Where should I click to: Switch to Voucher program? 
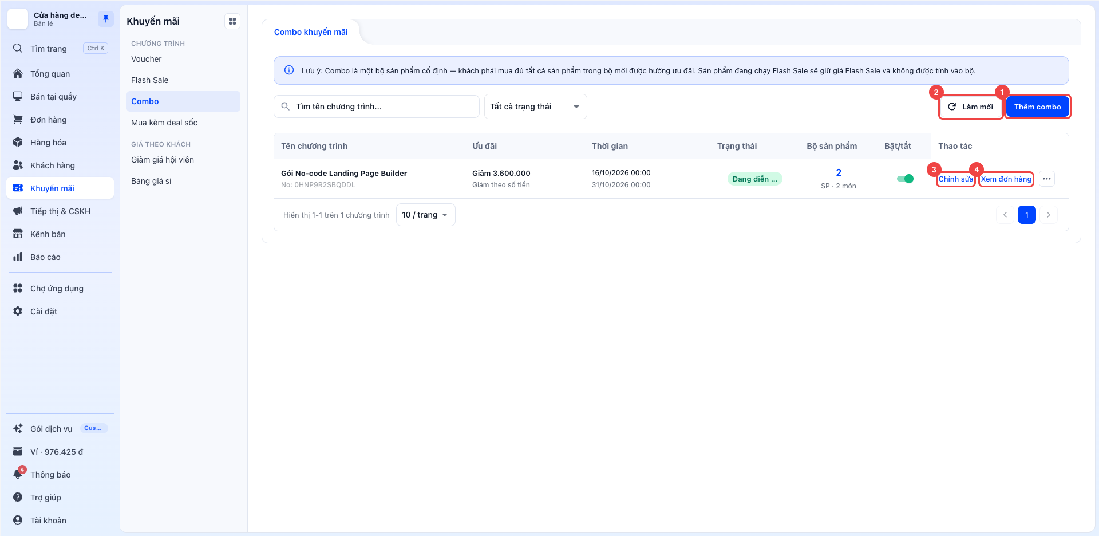tap(183, 59)
